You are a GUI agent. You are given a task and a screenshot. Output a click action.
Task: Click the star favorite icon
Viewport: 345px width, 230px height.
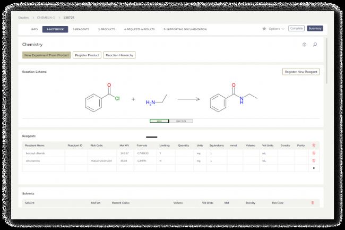[x=264, y=29]
